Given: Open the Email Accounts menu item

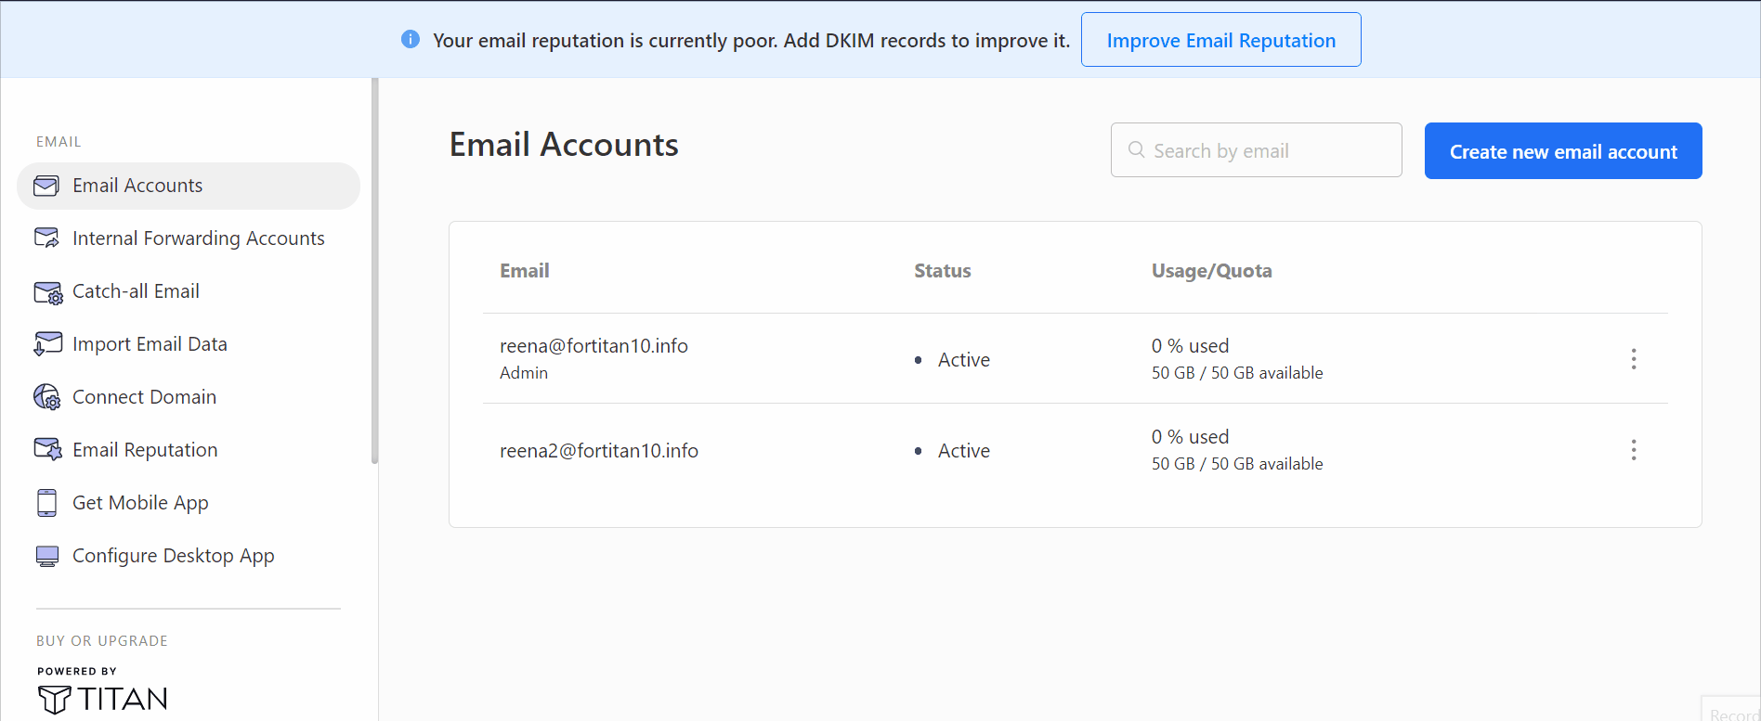Looking at the screenshot, I should (189, 186).
